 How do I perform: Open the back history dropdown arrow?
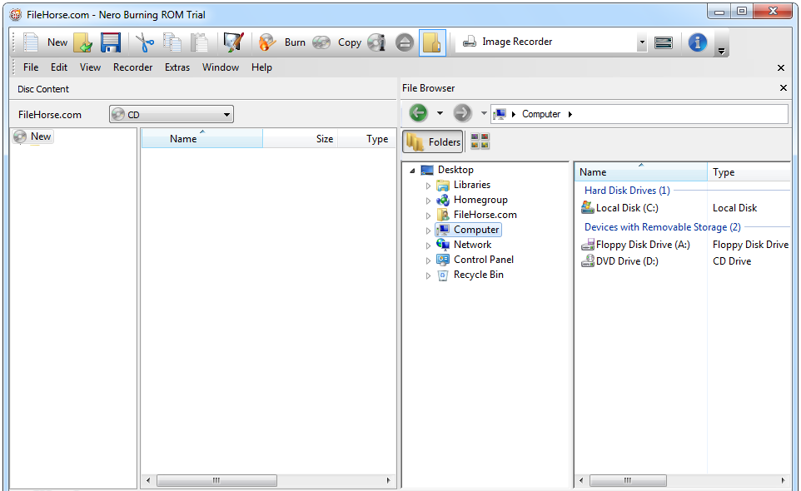tap(440, 113)
